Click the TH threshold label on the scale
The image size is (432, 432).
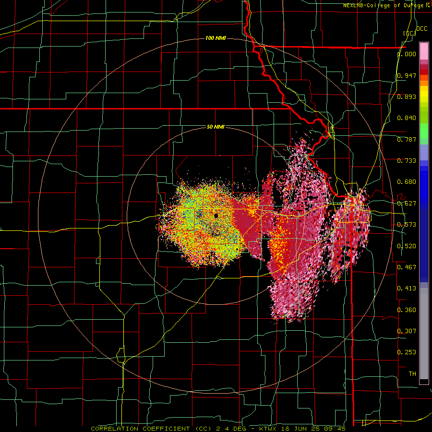coord(412,373)
